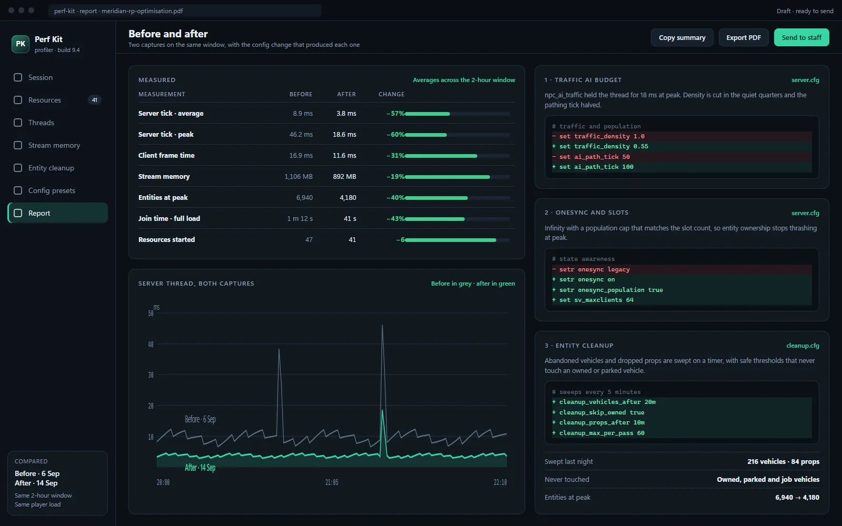Click the 'Draft · ready to send' status
This screenshot has width=842, height=526.
pos(805,11)
